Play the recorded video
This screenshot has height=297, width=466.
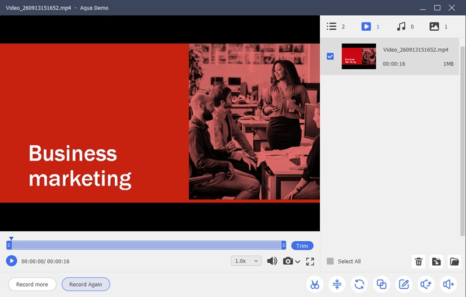click(x=11, y=261)
